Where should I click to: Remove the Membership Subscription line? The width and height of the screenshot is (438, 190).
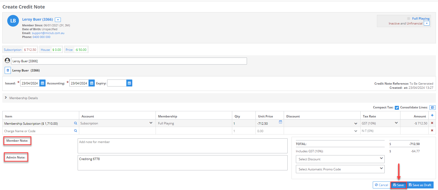432,123
